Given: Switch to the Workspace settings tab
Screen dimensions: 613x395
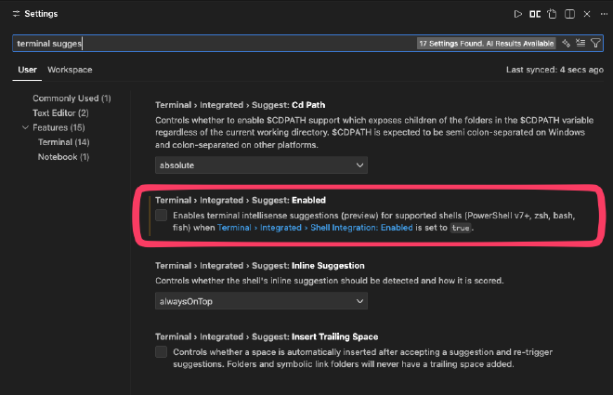Looking at the screenshot, I should 70,70.
